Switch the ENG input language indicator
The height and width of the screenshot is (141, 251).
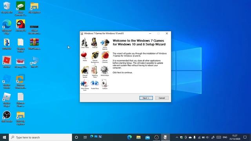click(x=225, y=137)
